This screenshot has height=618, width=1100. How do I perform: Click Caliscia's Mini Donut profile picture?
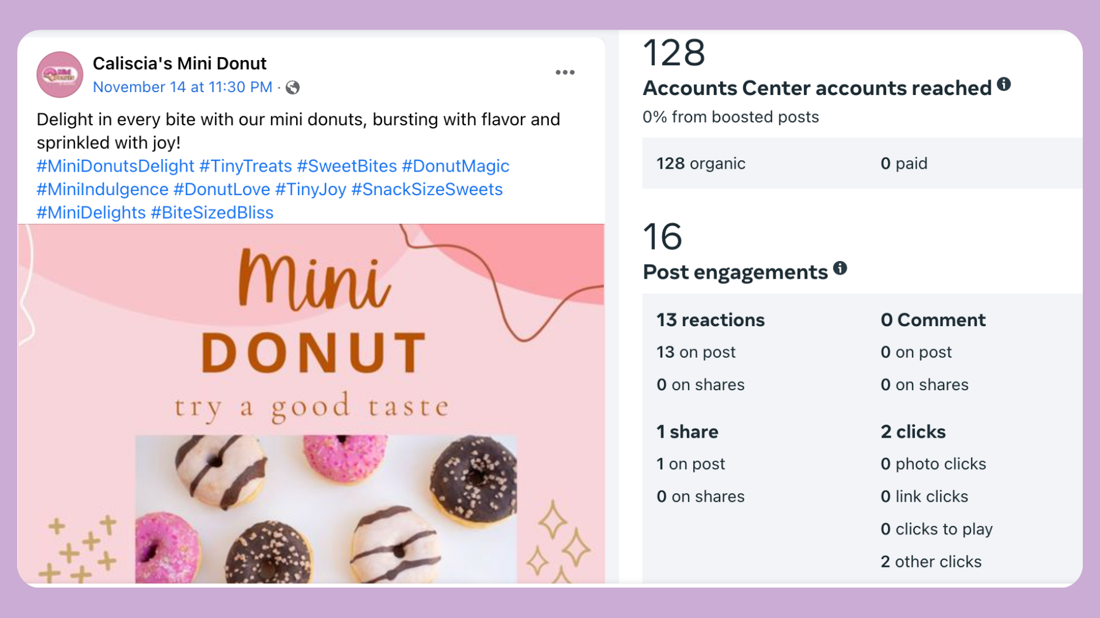pyautogui.click(x=60, y=74)
